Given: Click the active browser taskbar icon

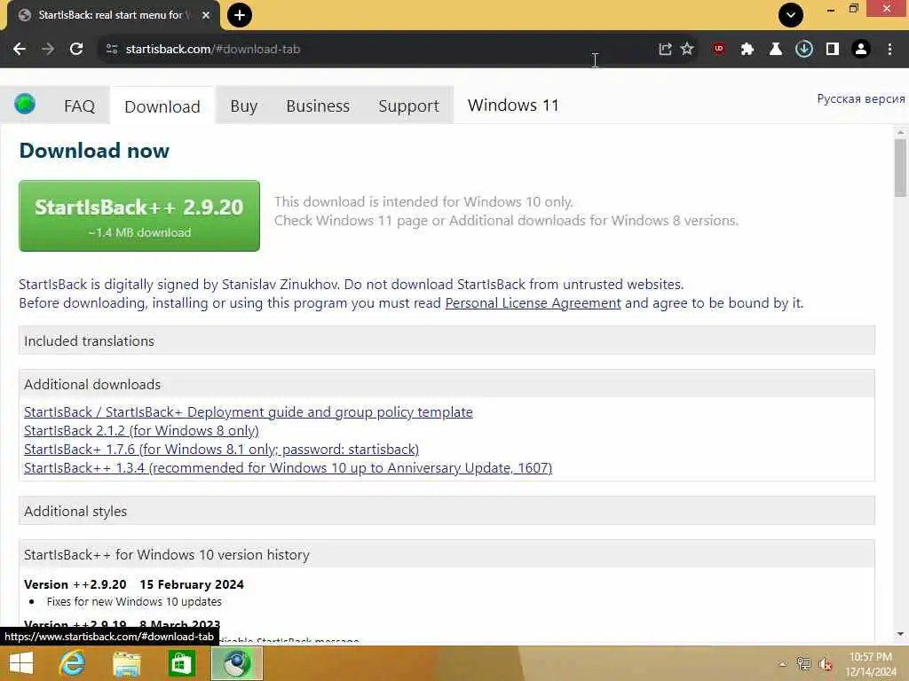Looking at the screenshot, I should pyautogui.click(x=236, y=663).
